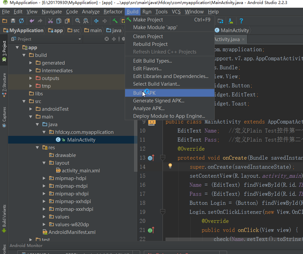Click the Scroll from Source target icon

[x=107, y=39]
